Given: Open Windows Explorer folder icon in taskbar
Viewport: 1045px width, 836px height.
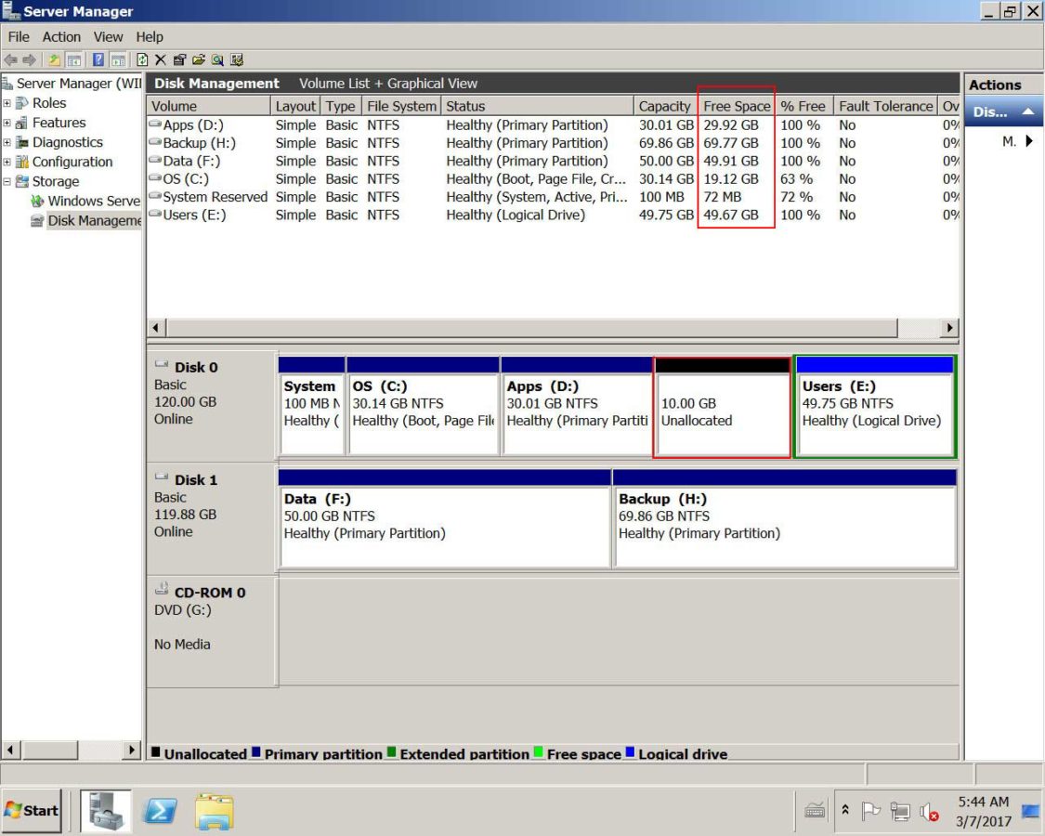Looking at the screenshot, I should 214,811.
